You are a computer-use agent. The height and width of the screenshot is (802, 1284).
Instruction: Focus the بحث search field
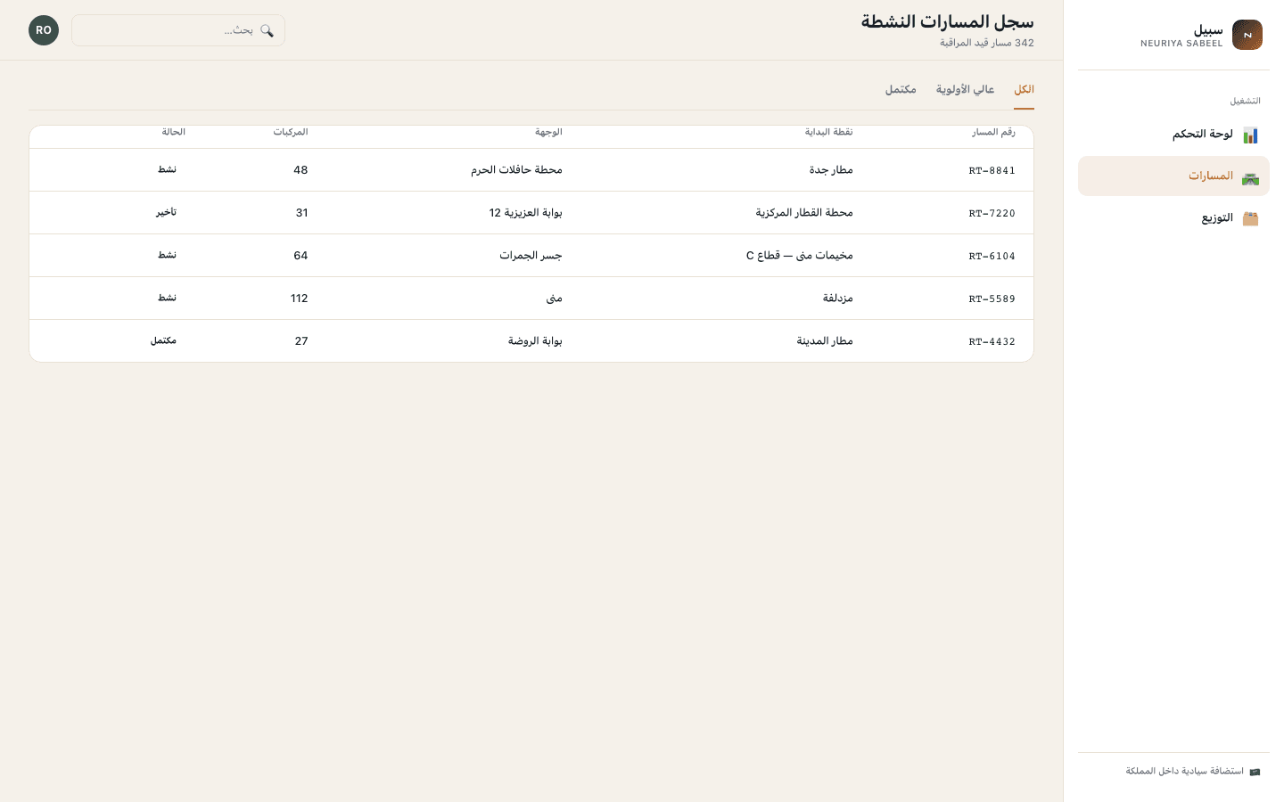pos(178,30)
